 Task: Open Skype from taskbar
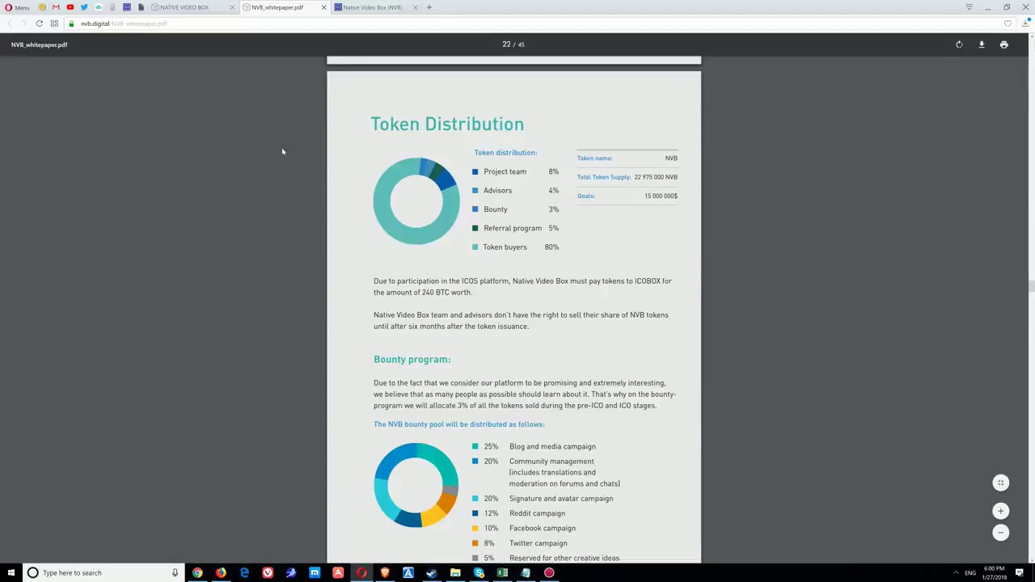point(479,572)
